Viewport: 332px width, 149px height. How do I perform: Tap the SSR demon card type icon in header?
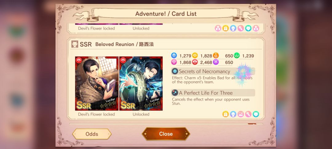pyautogui.click(x=75, y=44)
